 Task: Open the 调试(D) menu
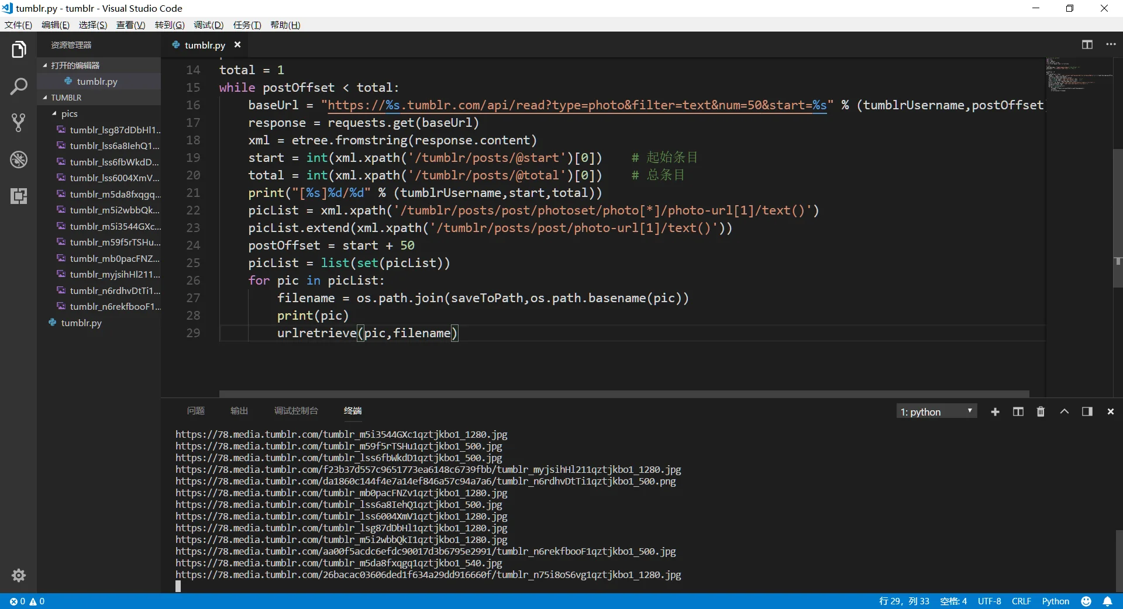208,25
